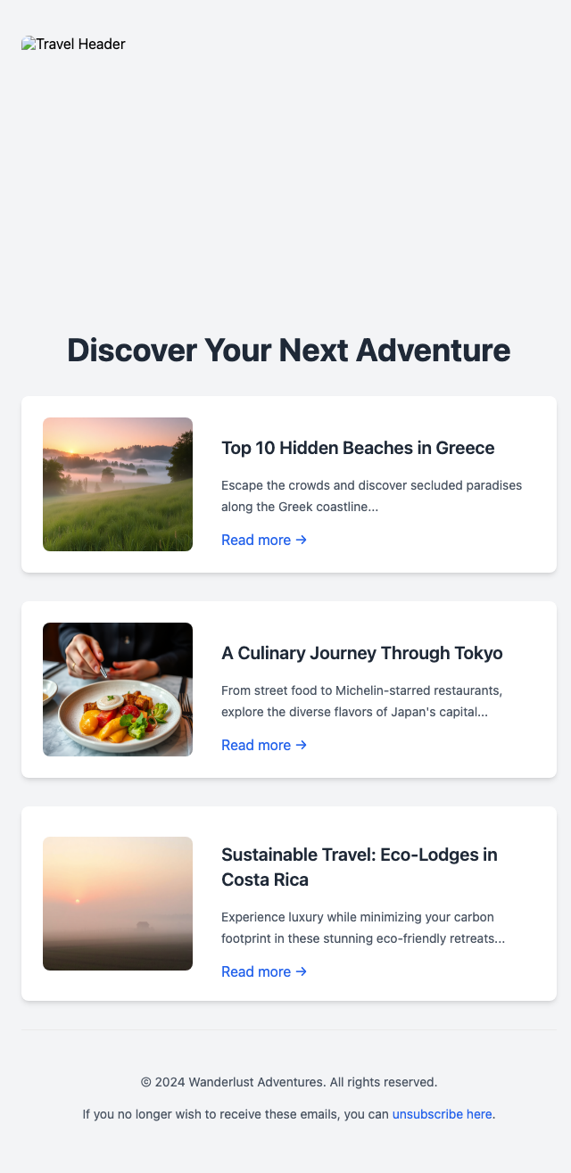Click the Wanderlust Adventures copyright text

point(288,1081)
